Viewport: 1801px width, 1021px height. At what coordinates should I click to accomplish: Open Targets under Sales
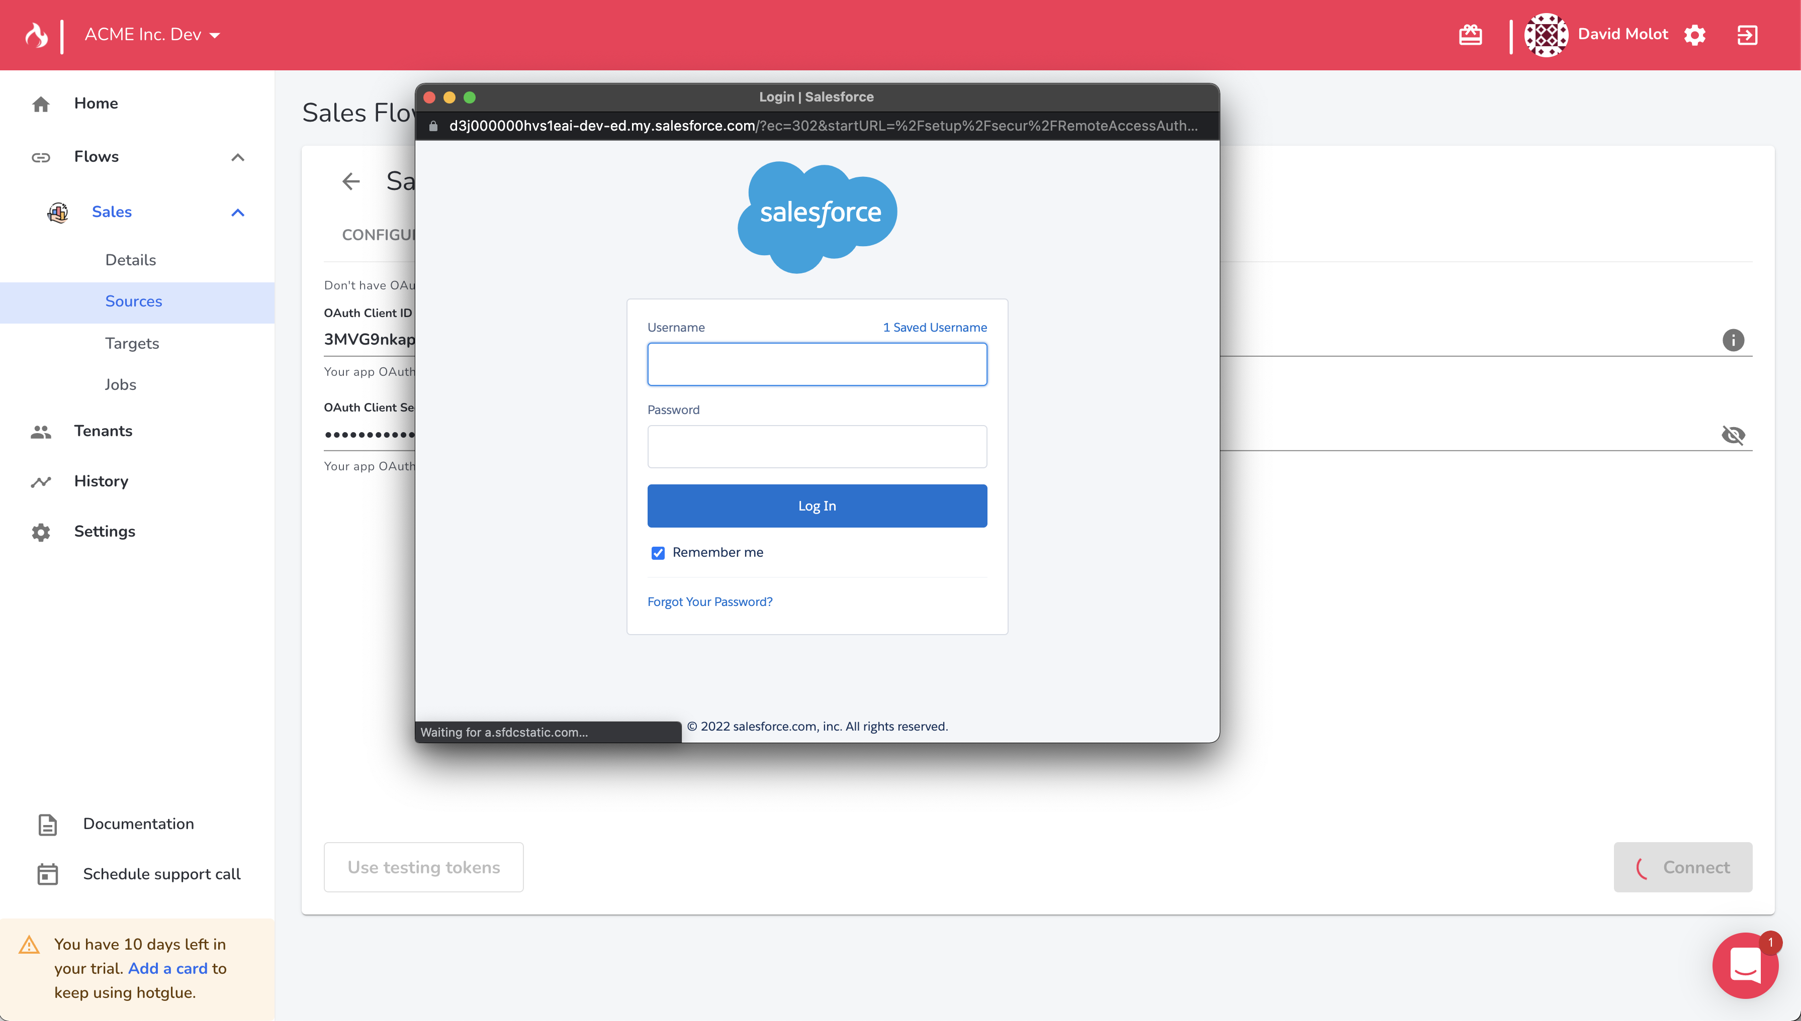tap(132, 344)
